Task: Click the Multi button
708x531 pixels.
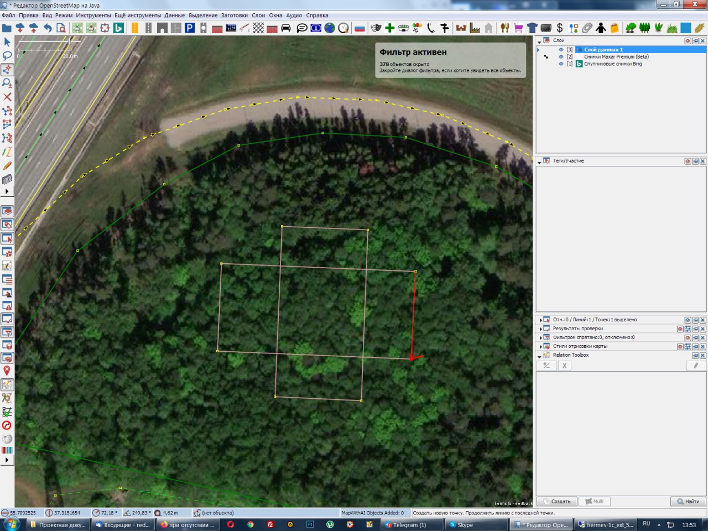Action: 594,501
